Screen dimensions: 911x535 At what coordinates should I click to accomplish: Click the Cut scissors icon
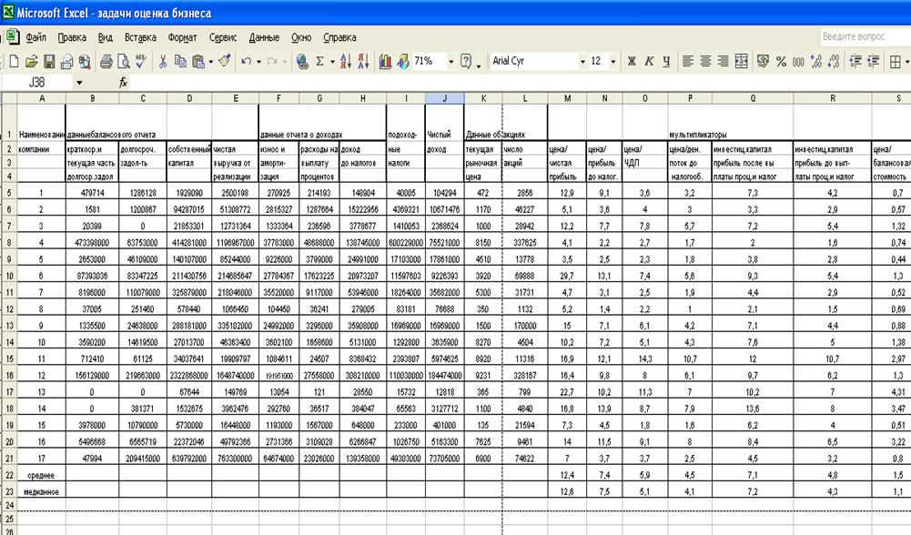(163, 62)
